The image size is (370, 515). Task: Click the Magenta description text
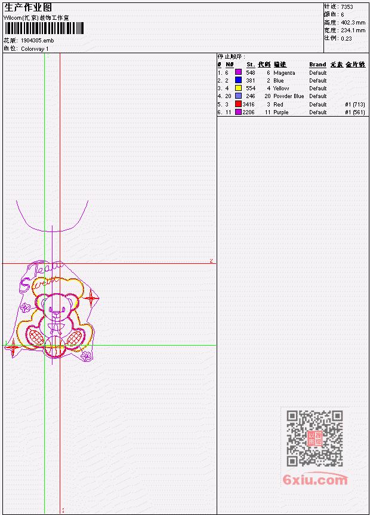coord(284,72)
